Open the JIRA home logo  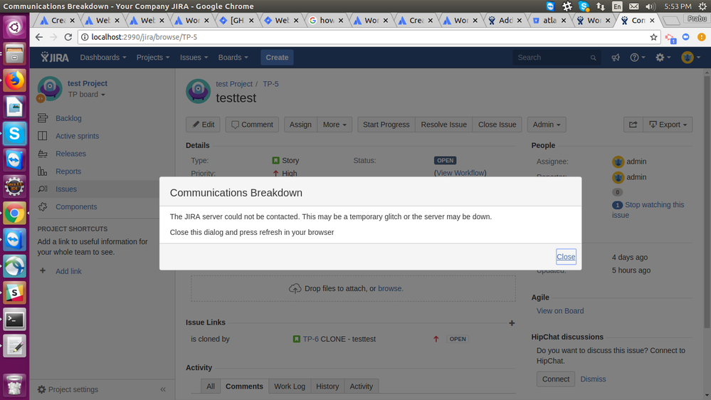54,57
